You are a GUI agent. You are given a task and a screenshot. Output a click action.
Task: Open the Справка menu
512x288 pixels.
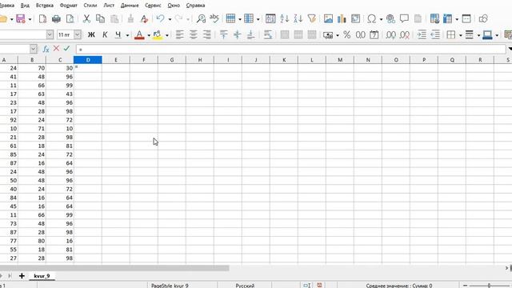pyautogui.click(x=195, y=6)
